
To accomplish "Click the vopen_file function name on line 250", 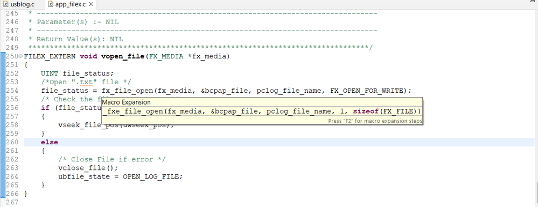I will point(122,56).
